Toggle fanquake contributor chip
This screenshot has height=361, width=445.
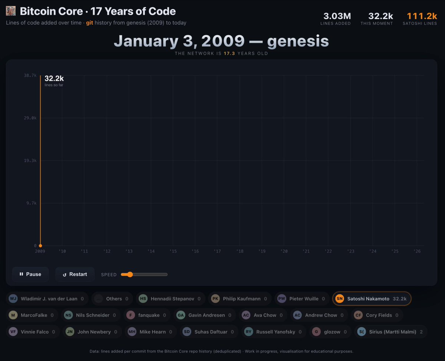coord(147,315)
